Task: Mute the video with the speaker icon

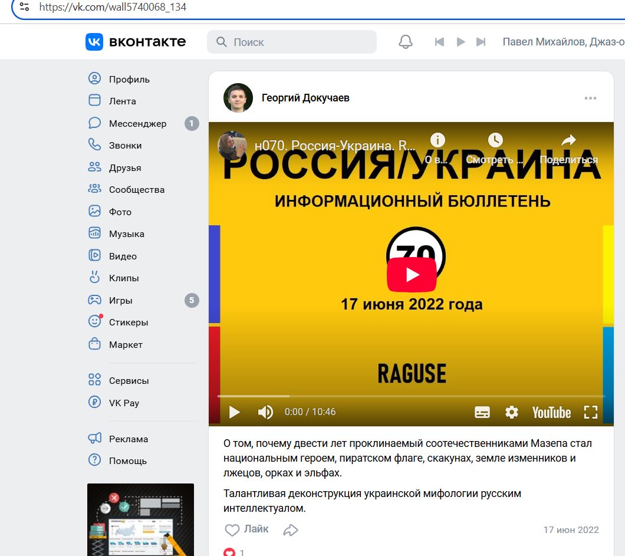Action: pos(265,412)
